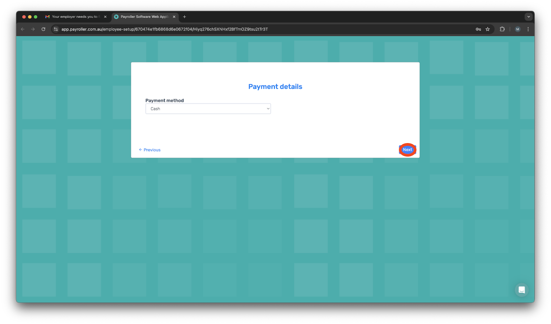Image resolution: width=551 pixels, height=324 pixels.
Task: Open the Chrome profile avatar M
Action: click(518, 29)
